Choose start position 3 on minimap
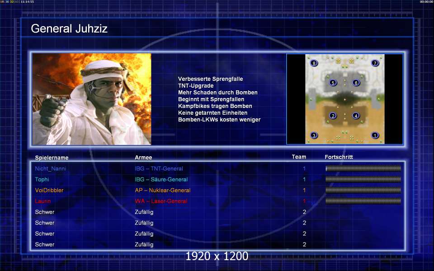 click(x=314, y=135)
